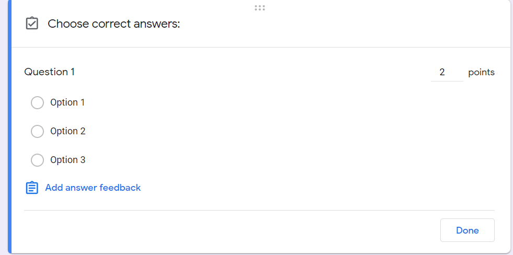Click the 'points' label text
Viewport: 513px width, 255px height.
coord(481,72)
